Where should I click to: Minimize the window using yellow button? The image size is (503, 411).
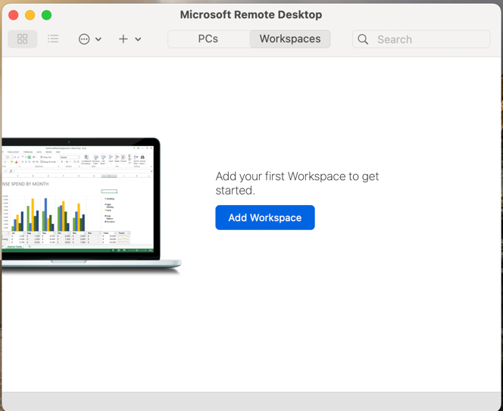click(30, 15)
